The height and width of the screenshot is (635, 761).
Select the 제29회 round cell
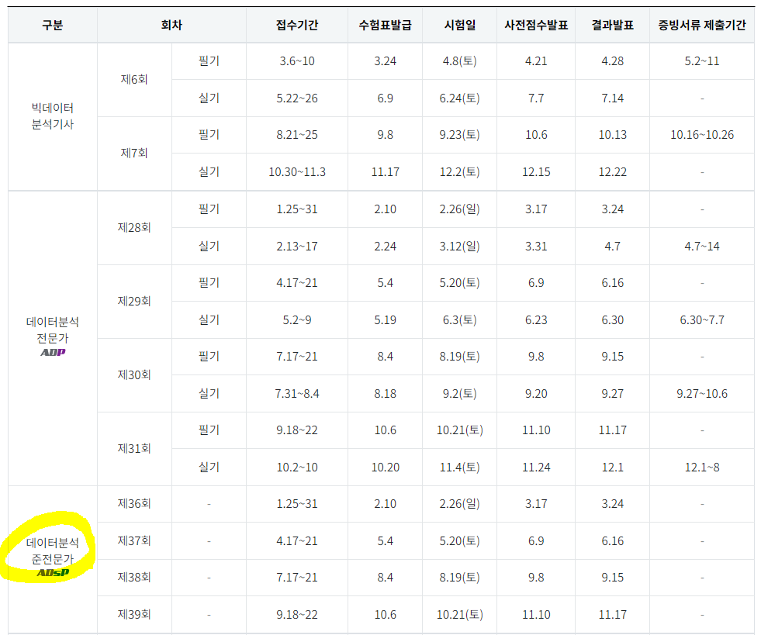(134, 301)
